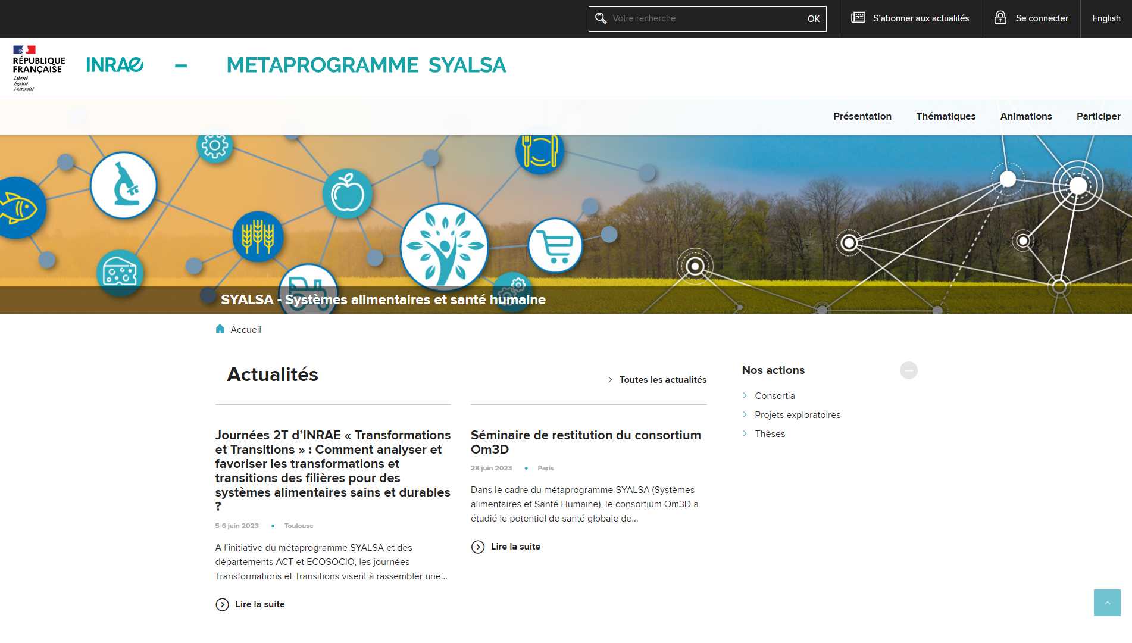Viewport: 1132px width, 643px height.
Task: Open the 'Se connecter' link
Action: pos(1042,18)
